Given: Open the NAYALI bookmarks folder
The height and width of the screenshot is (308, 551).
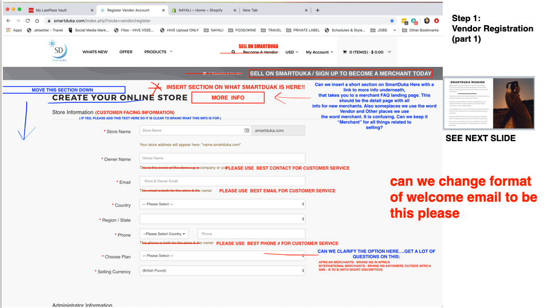Looking at the screenshot, I should 214,30.
